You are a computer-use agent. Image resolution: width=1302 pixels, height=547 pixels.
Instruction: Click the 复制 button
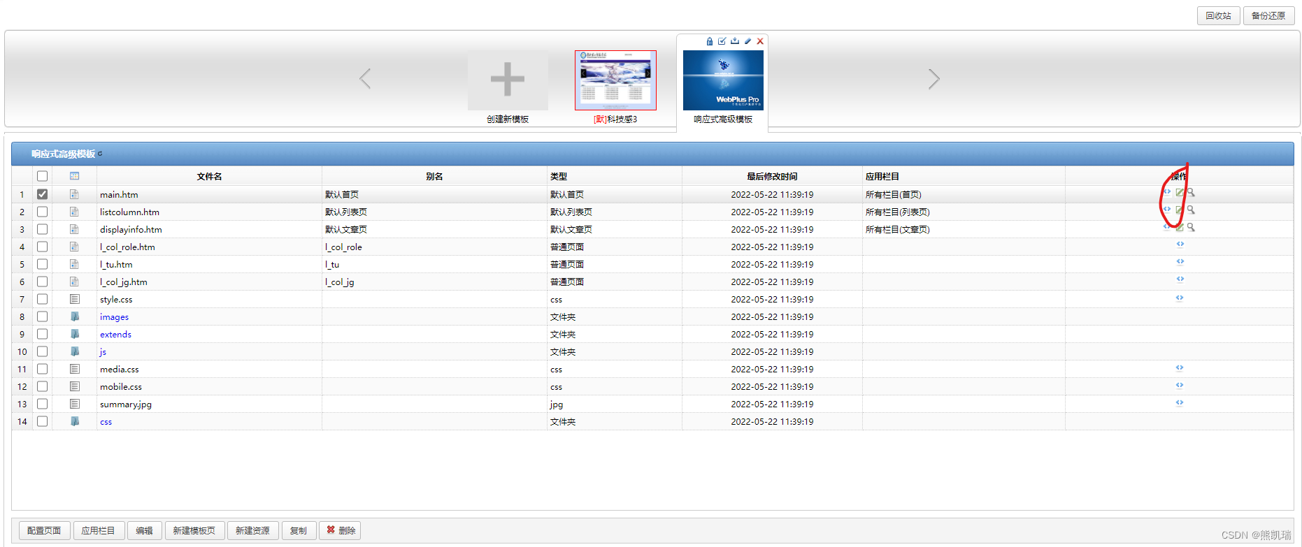(299, 530)
